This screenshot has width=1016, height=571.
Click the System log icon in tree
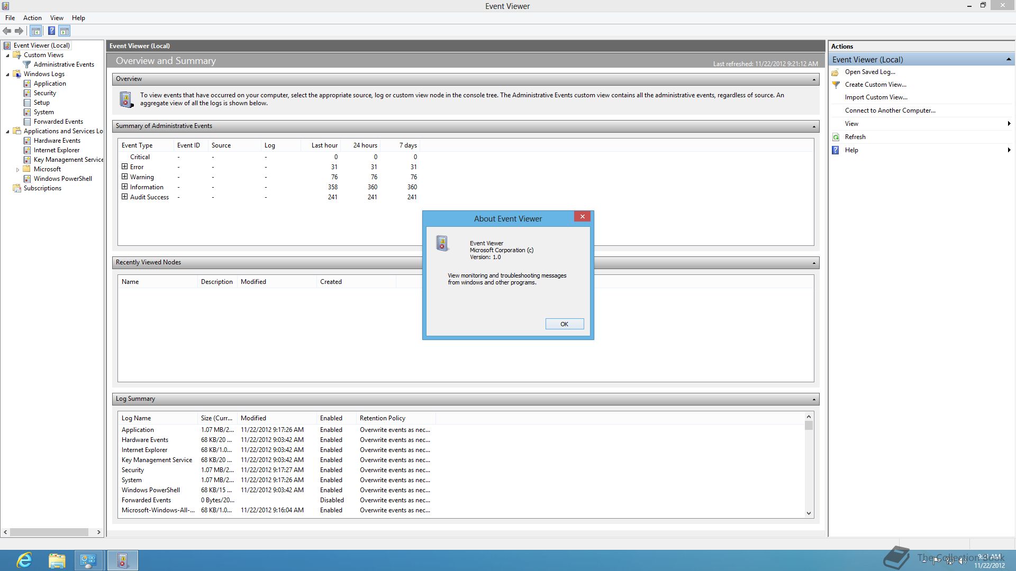27,112
